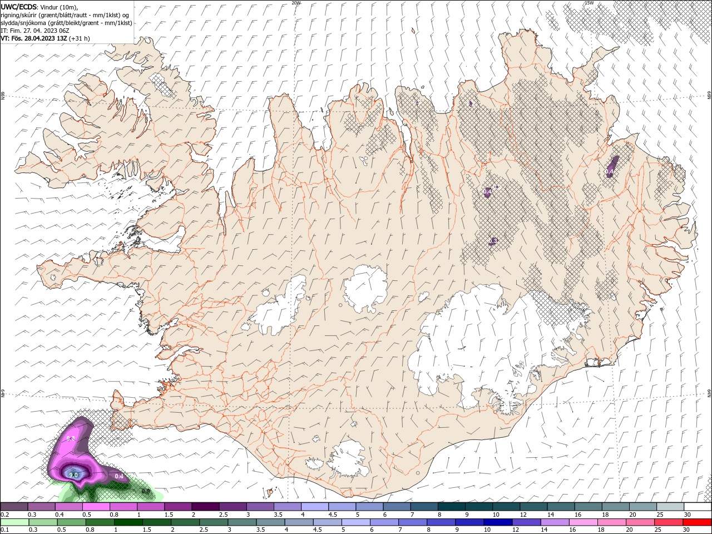Click the '15W' longitude label at the top edge
The height and width of the screenshot is (534, 712).
click(589, 3)
